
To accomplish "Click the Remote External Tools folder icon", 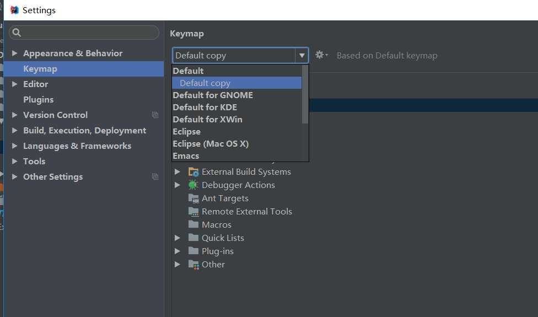I will tap(193, 212).
